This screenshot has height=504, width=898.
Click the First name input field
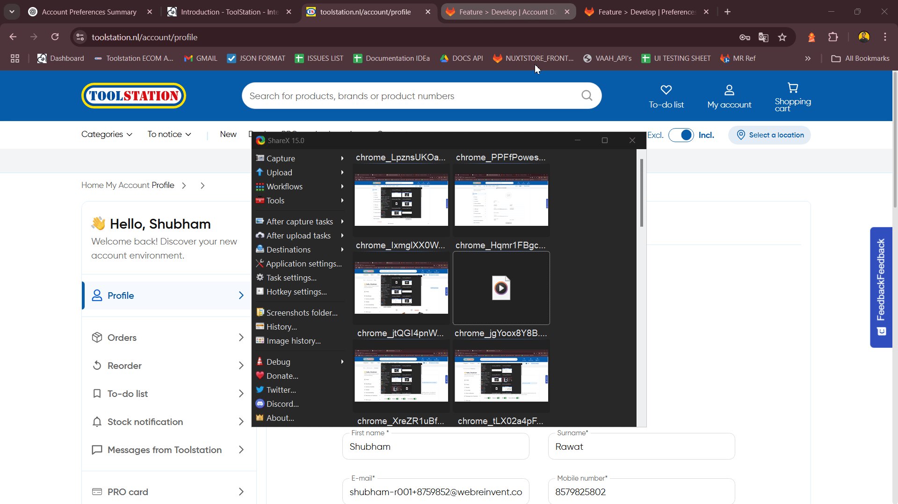tap(435, 447)
